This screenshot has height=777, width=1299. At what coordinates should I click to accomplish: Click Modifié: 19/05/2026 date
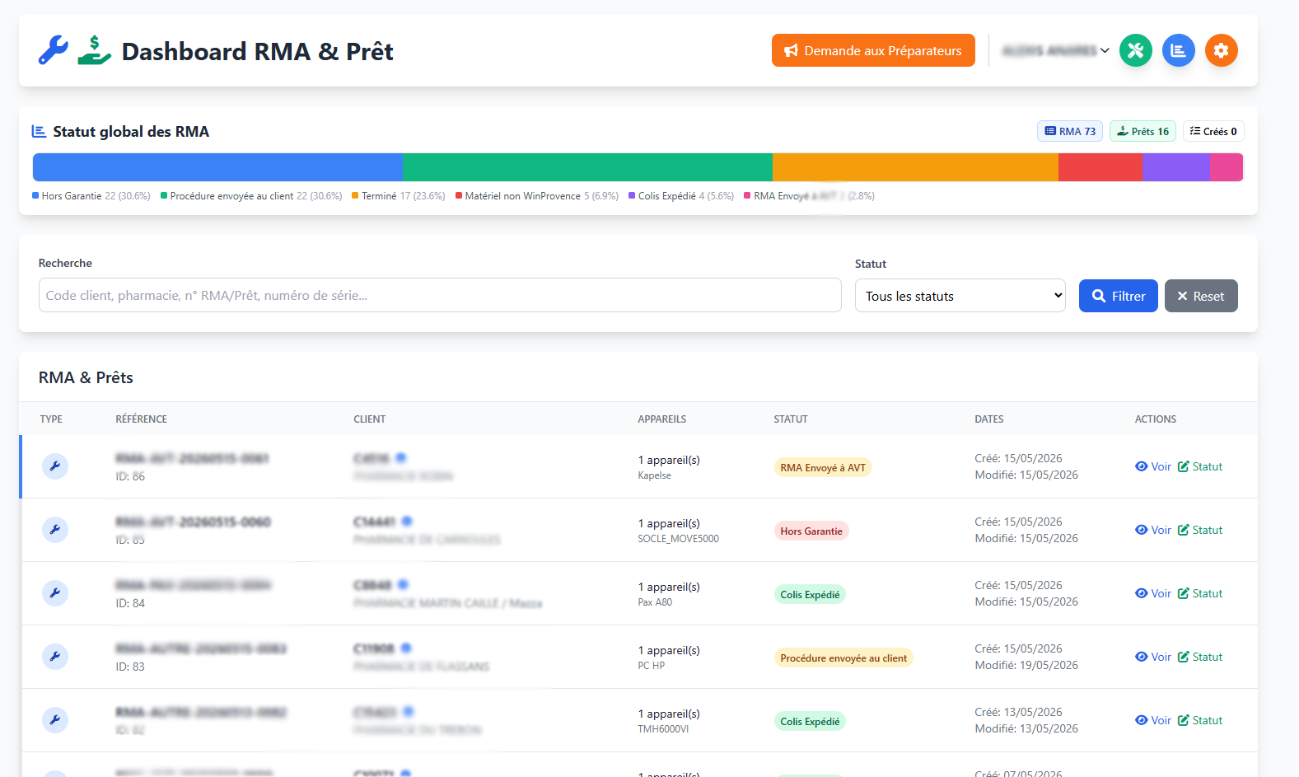click(x=1026, y=665)
